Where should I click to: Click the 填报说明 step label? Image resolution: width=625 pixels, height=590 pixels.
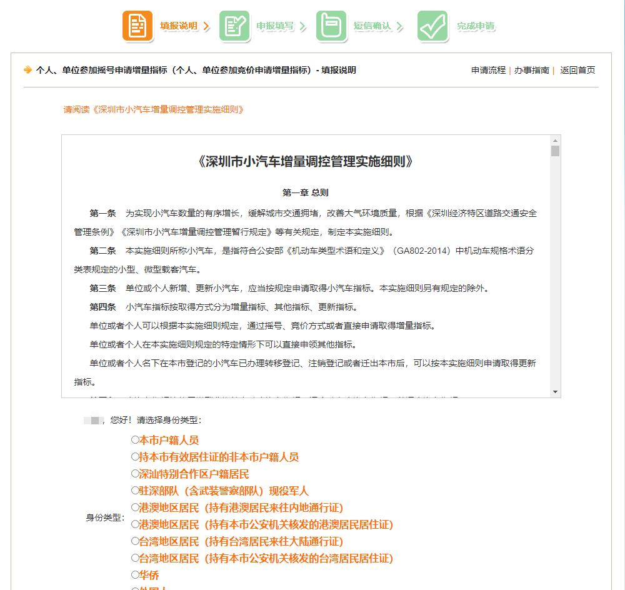(179, 26)
